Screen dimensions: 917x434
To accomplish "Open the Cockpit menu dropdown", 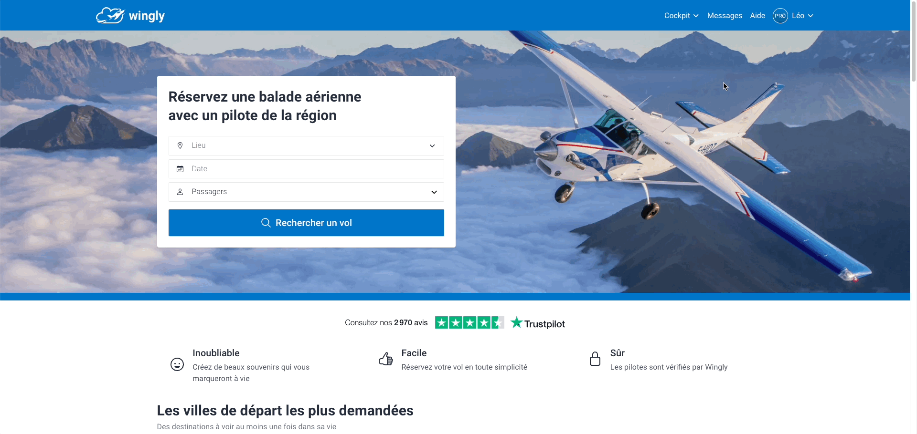I will pyautogui.click(x=681, y=16).
